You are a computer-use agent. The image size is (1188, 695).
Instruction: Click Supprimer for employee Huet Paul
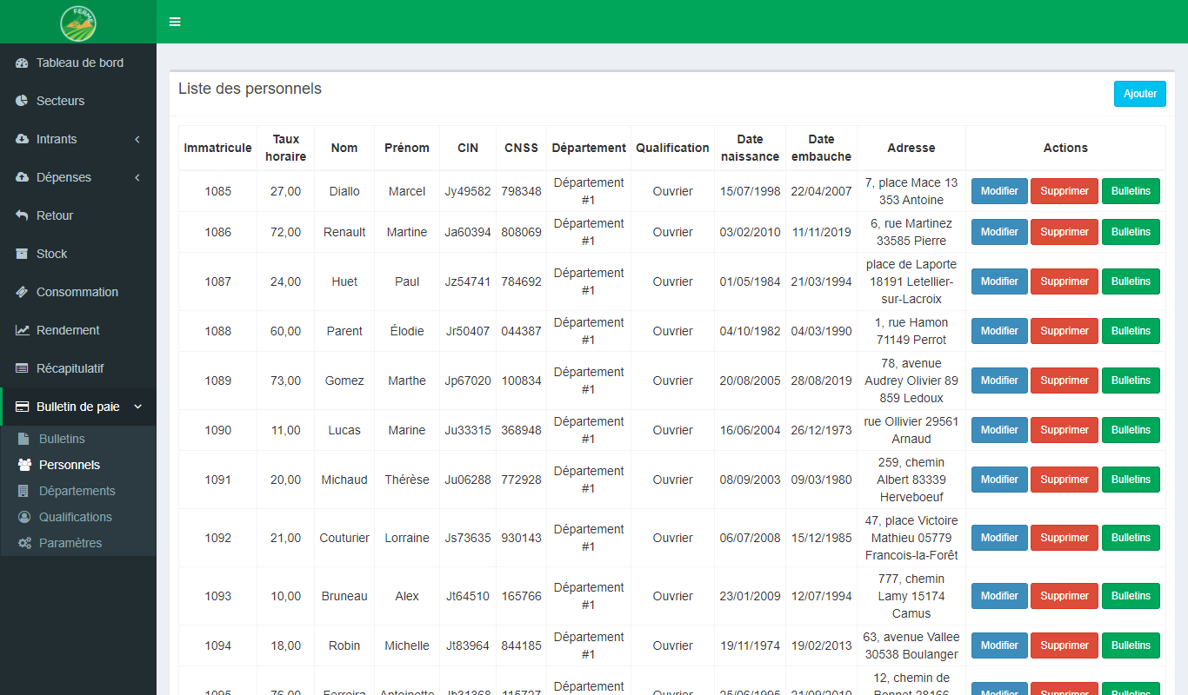(x=1064, y=281)
